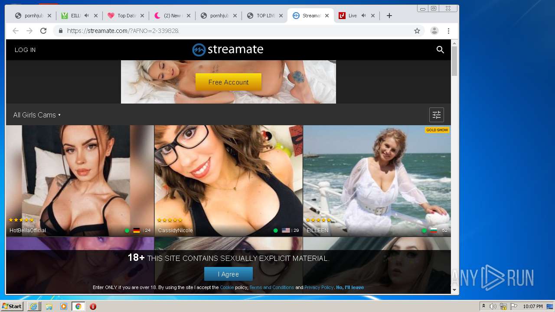The image size is (555, 312).
Task: Click the GOLD SHOW badge
Action: 437,130
